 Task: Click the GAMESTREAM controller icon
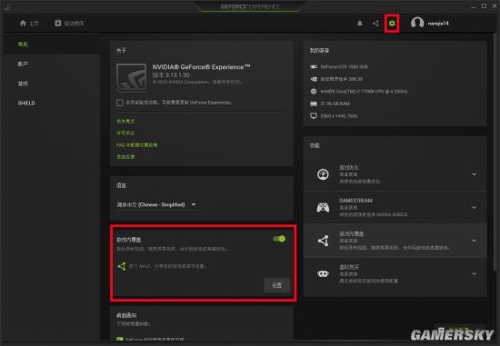click(x=323, y=207)
